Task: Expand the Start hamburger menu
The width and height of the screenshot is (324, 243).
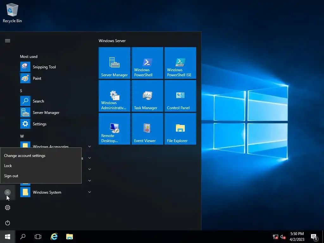Action: (8, 40)
